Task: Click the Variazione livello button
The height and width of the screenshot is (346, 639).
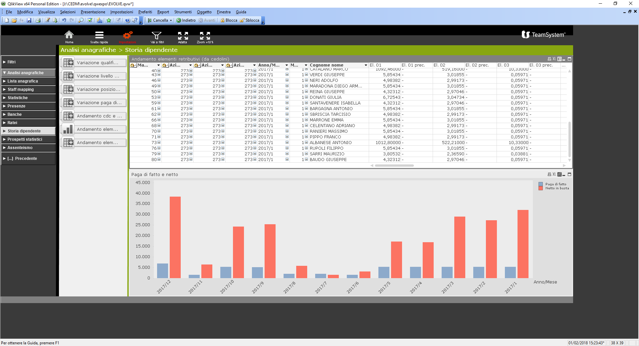Action: 94,76
